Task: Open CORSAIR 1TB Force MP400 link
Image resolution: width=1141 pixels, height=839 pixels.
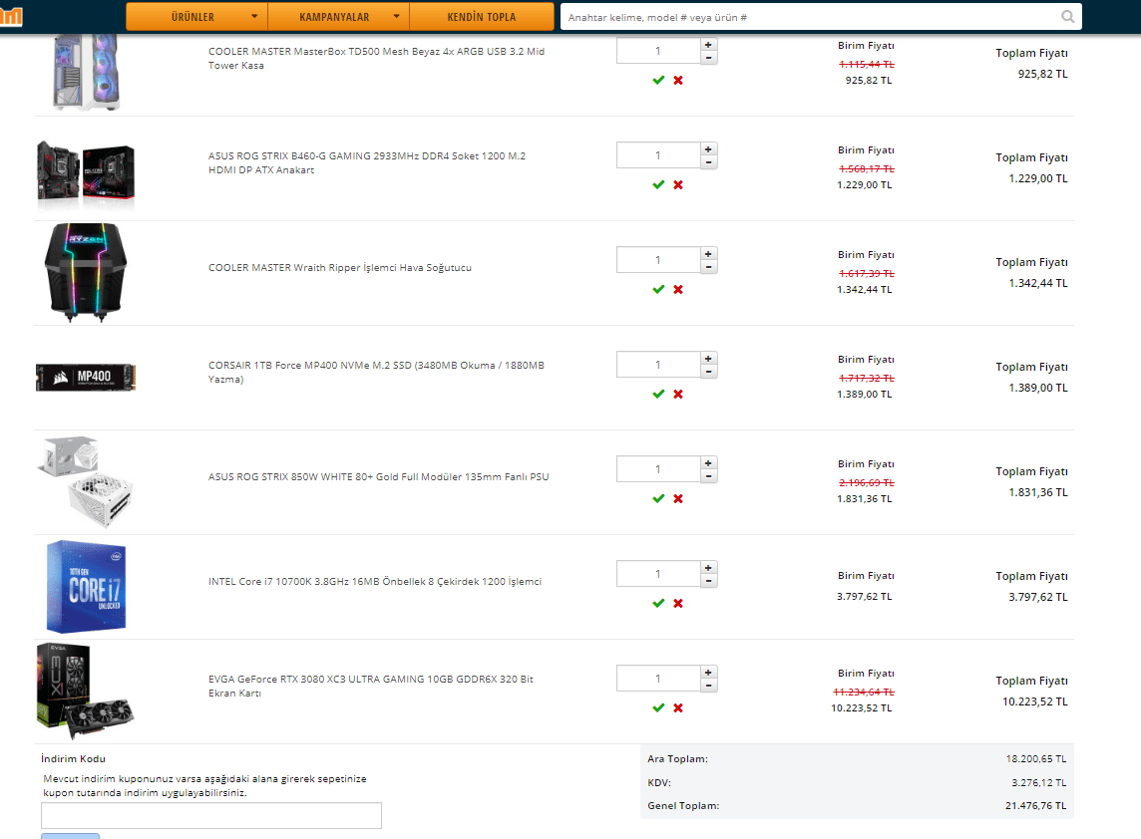Action: [x=376, y=373]
